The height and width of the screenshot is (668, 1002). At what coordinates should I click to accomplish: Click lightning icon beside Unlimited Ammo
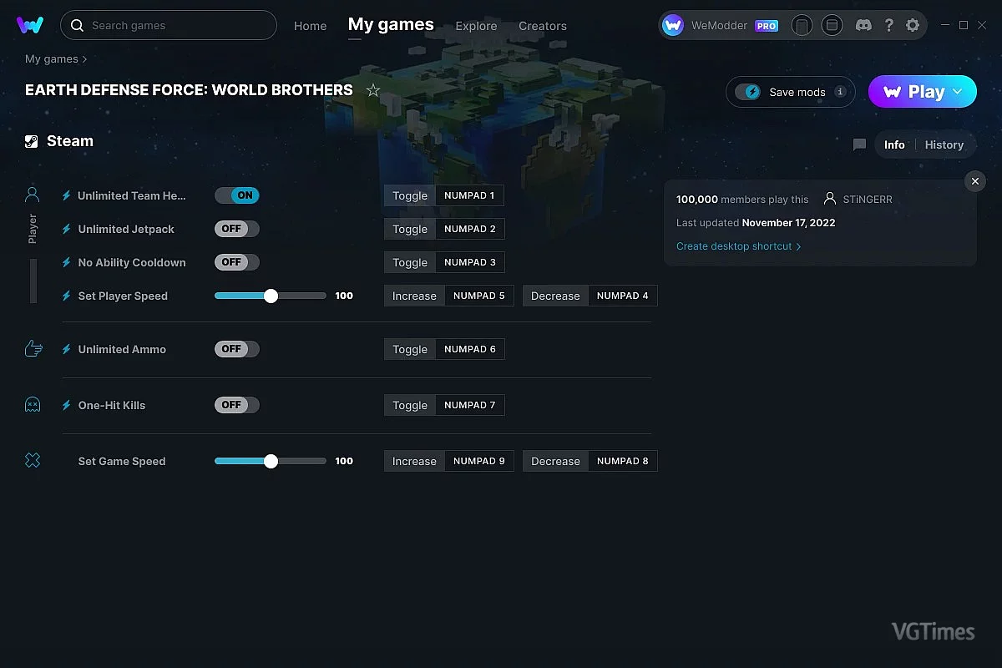point(67,349)
